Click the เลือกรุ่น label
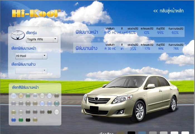The image size is (195, 134). [31, 33]
